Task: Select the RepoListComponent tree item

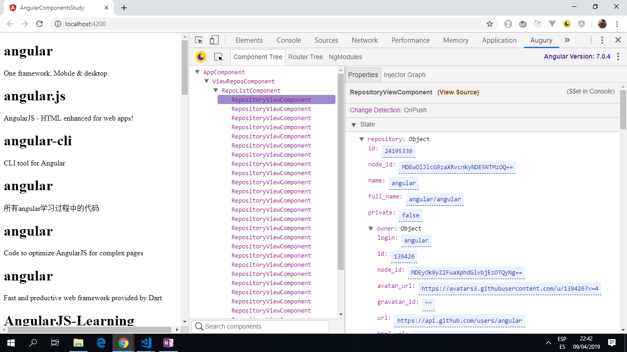Action: [x=251, y=90]
